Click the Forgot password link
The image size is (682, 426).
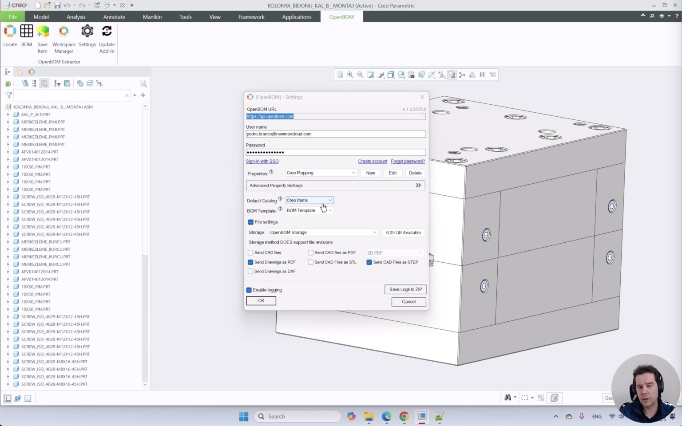(x=407, y=161)
